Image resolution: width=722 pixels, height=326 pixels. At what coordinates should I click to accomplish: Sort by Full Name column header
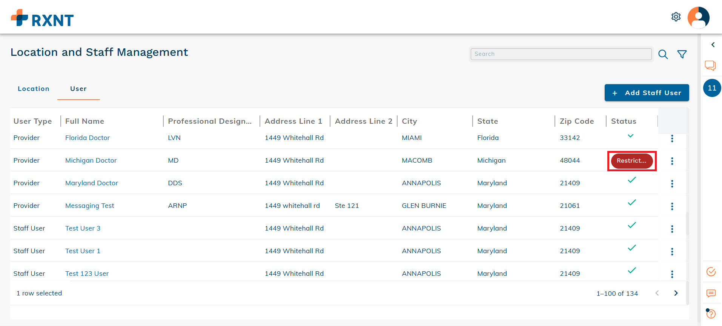point(84,121)
